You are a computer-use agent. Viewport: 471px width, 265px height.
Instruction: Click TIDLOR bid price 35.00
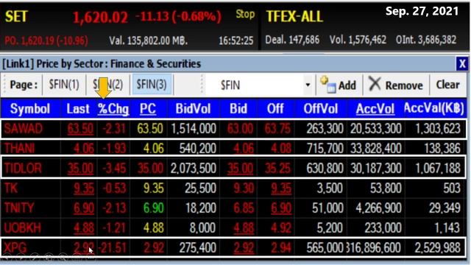(x=240, y=169)
